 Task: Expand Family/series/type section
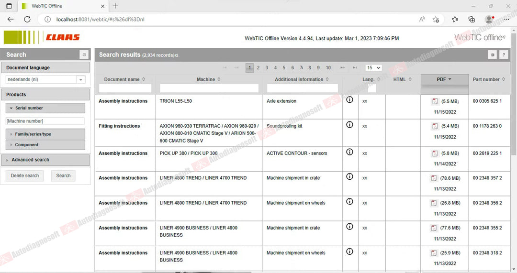(x=45, y=134)
